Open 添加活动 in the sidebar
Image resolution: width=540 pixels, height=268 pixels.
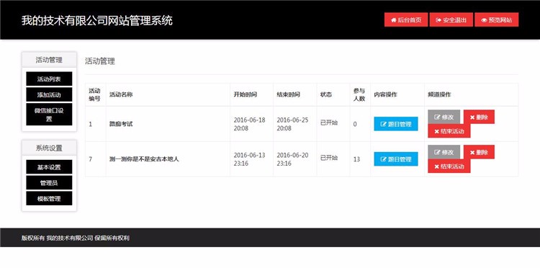pos(49,94)
